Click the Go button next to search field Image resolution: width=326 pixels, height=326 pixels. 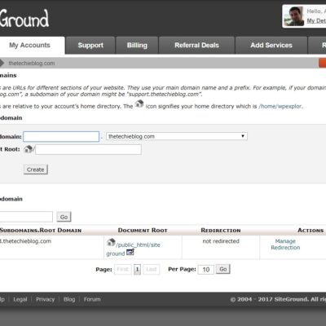(x=64, y=217)
